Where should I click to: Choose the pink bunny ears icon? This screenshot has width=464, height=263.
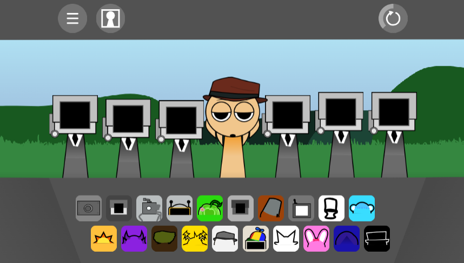(316, 239)
